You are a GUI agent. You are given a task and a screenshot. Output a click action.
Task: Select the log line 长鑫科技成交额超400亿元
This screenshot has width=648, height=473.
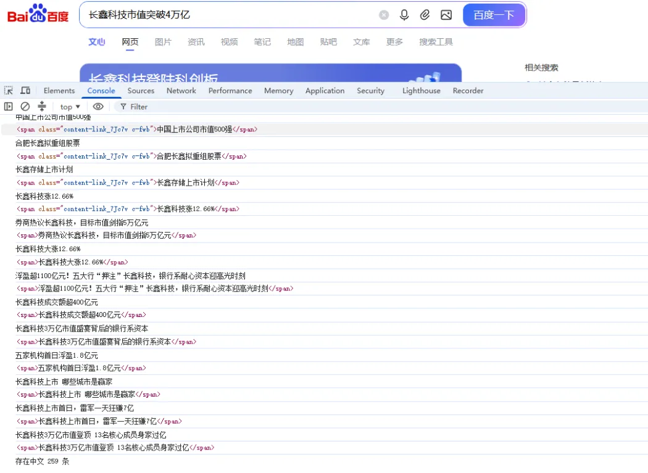tap(57, 302)
